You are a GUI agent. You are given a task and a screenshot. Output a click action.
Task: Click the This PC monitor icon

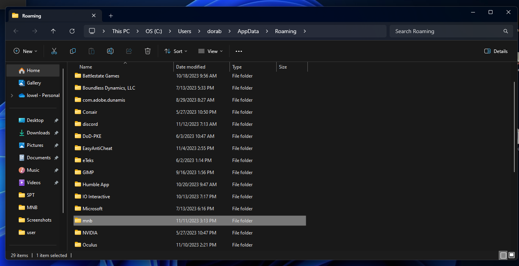pyautogui.click(x=92, y=31)
